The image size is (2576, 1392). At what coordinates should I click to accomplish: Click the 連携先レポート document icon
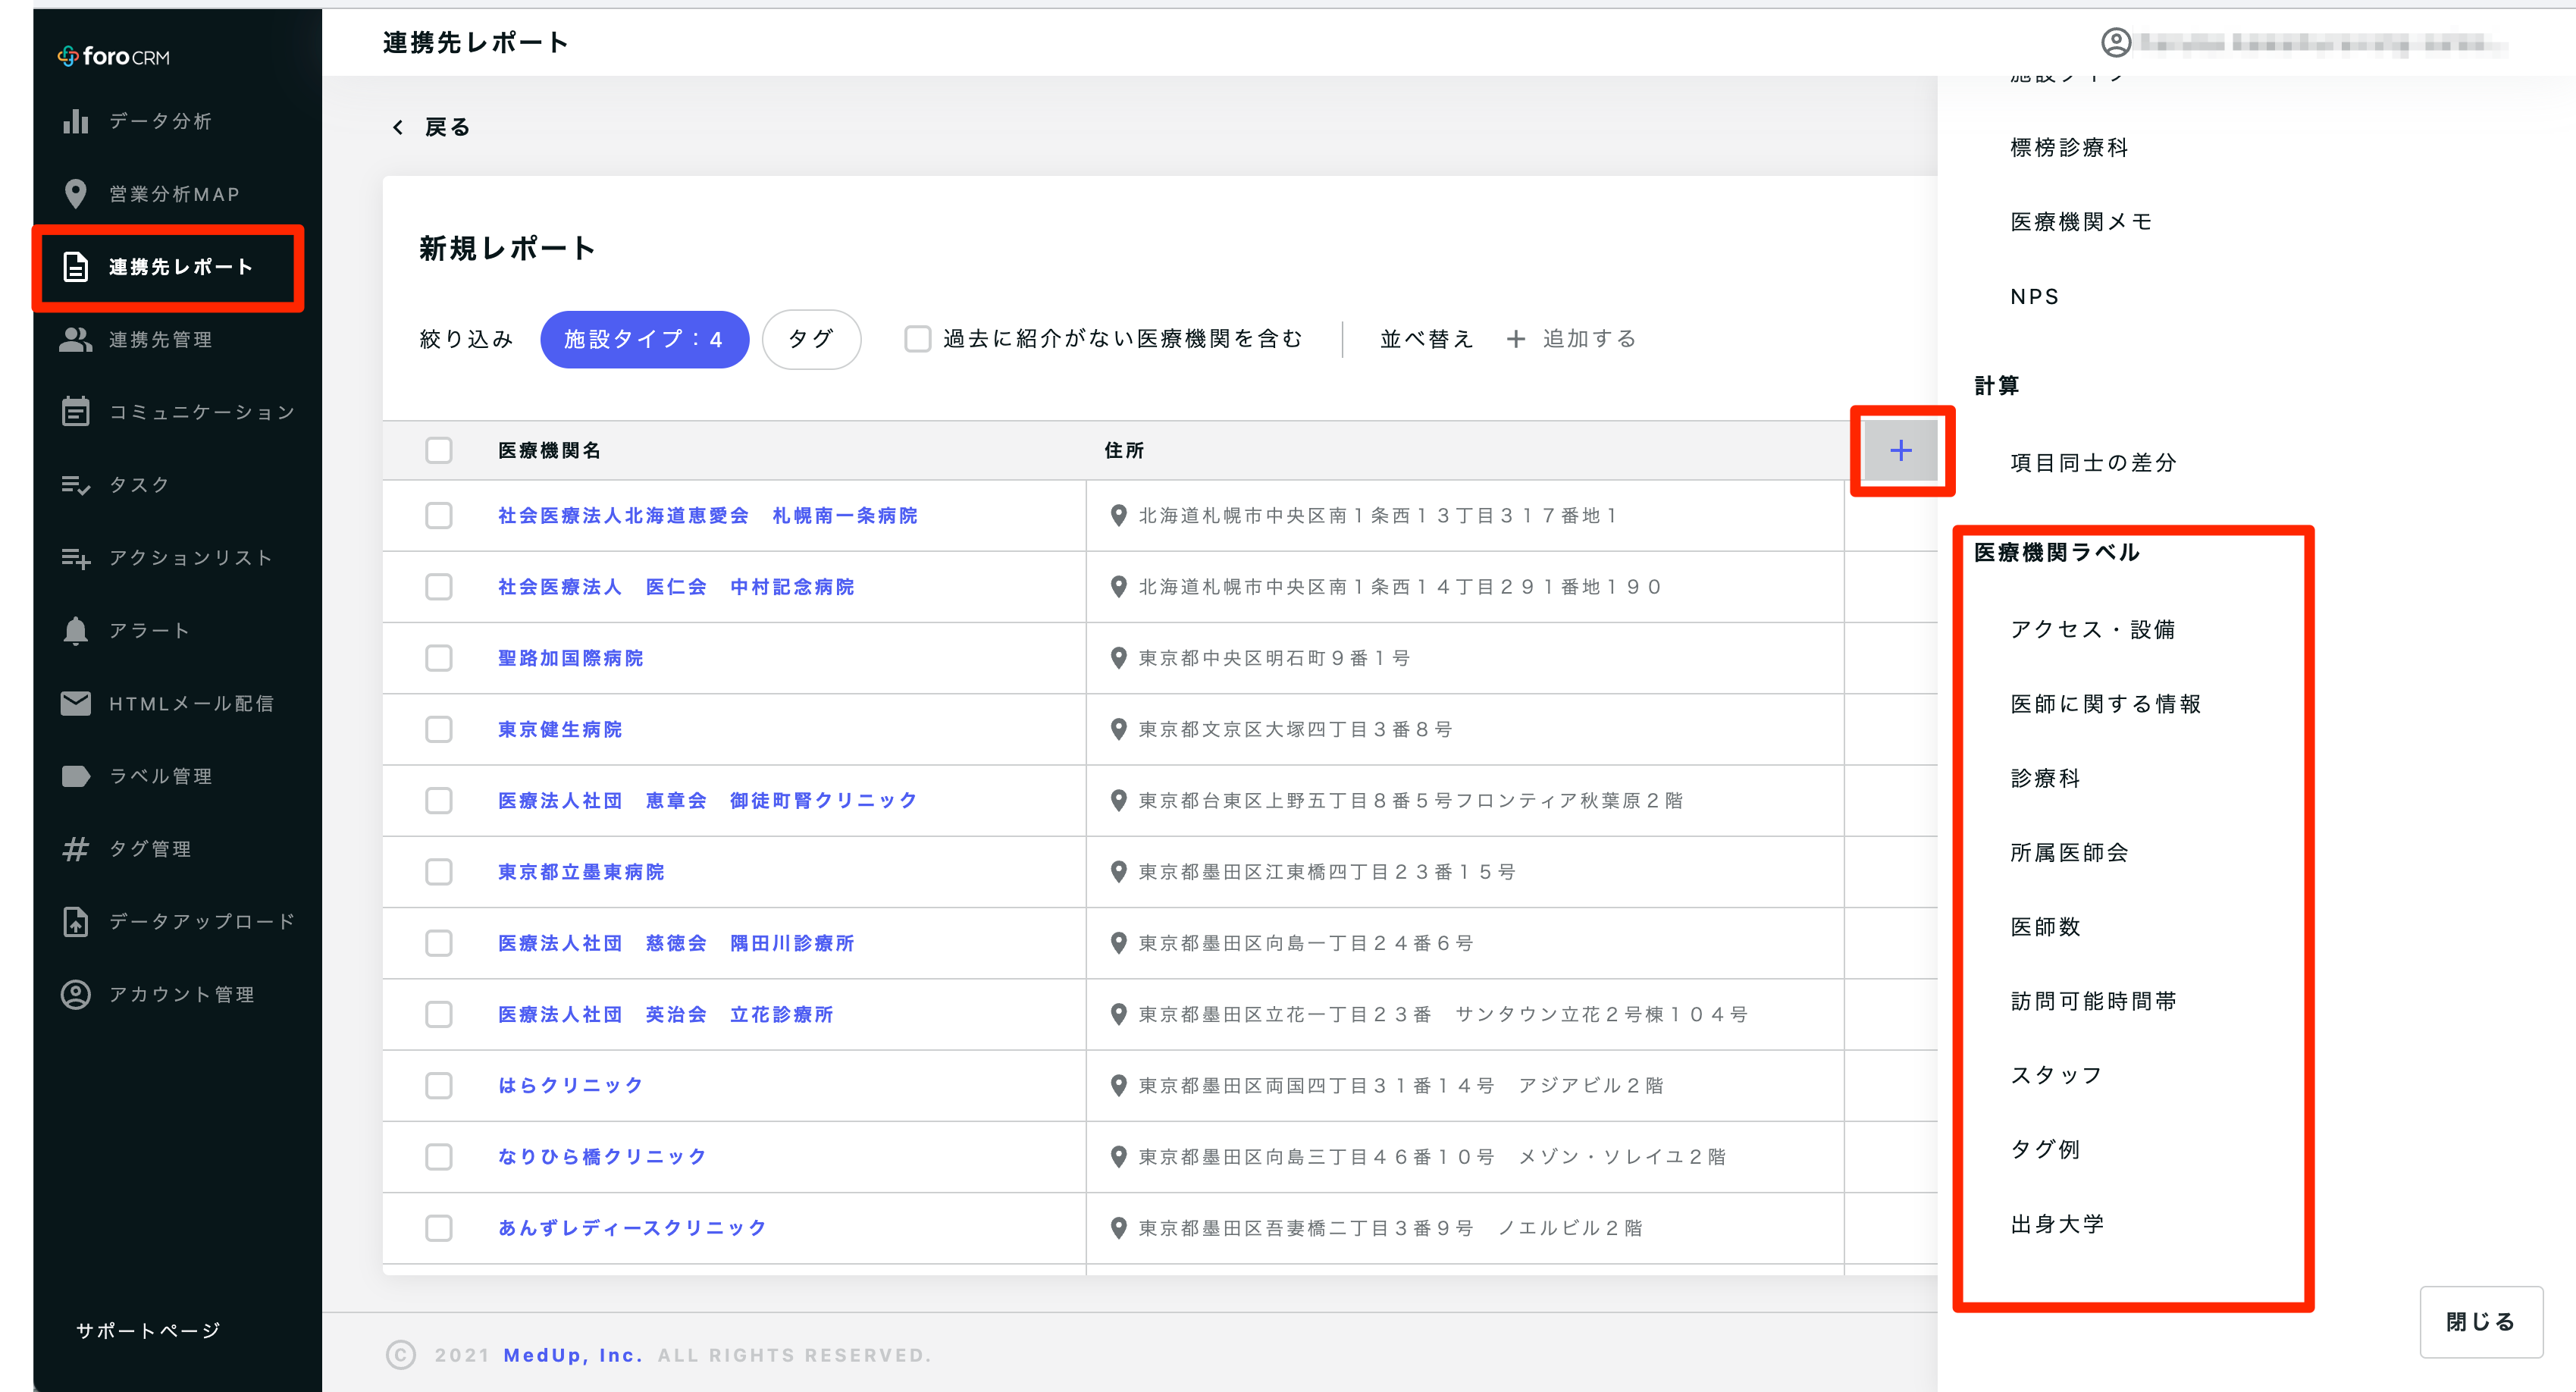pyautogui.click(x=75, y=267)
